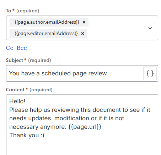Expand the To recipients dropdown chevron
The image size is (161, 155).
tap(150, 28)
